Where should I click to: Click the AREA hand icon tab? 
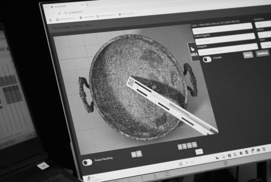click(x=194, y=51)
